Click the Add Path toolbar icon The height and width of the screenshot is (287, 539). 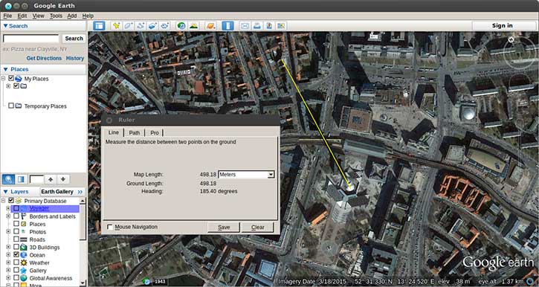141,26
